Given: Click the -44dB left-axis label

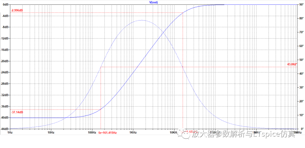Looking at the screenshot, I should tap(5, 129).
